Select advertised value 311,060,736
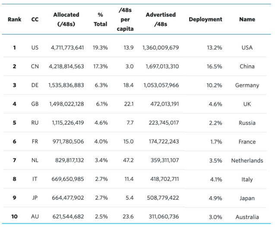Viewport: 275px width, 227px height. point(164,217)
